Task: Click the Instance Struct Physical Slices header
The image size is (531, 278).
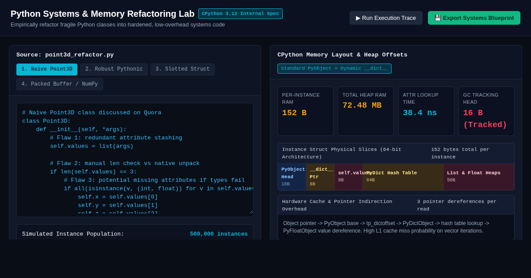Action: pyautogui.click(x=342, y=153)
